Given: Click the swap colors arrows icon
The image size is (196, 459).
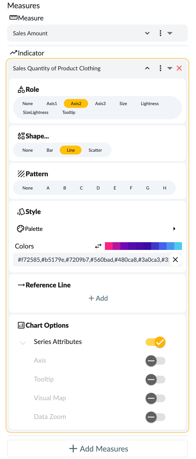Looking at the screenshot, I should pyautogui.click(x=98, y=246).
